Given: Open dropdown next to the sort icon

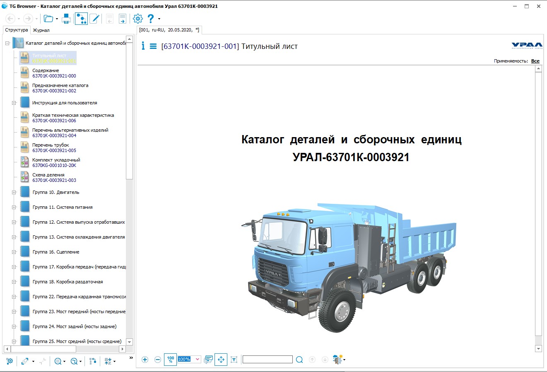Looking at the screenshot, I should click(114, 362).
